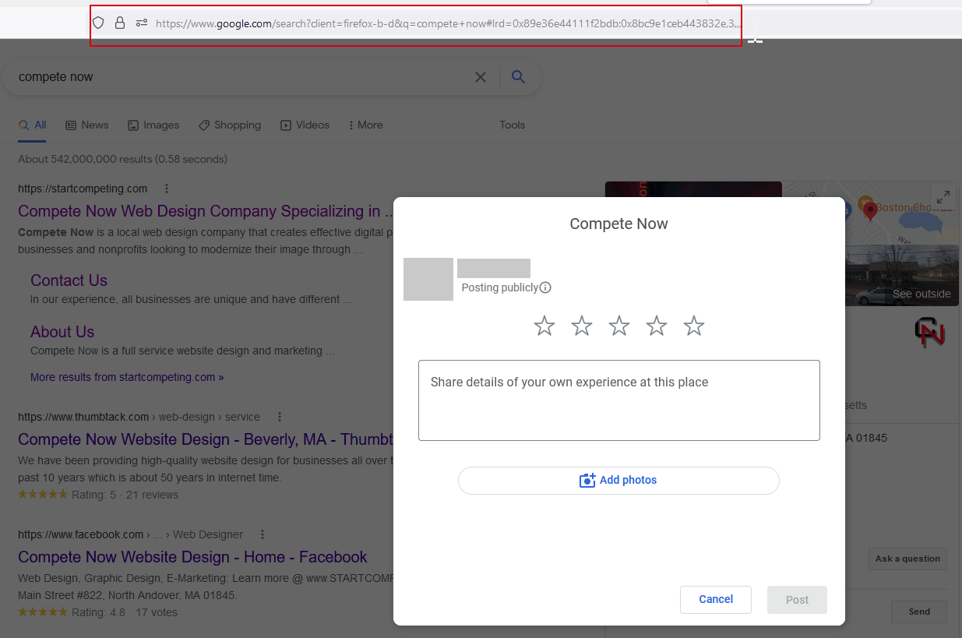Open the Contact Us sitelink
Image resolution: width=962 pixels, height=638 pixels.
[69, 280]
